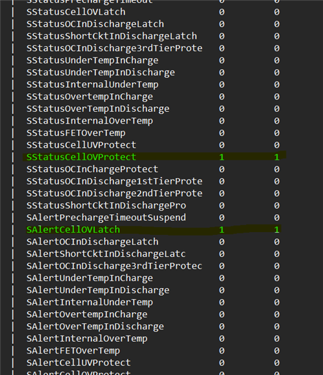Click second value 1 of SStatusCellOVProtect
The width and height of the screenshot is (323, 375).
pyautogui.click(x=277, y=157)
